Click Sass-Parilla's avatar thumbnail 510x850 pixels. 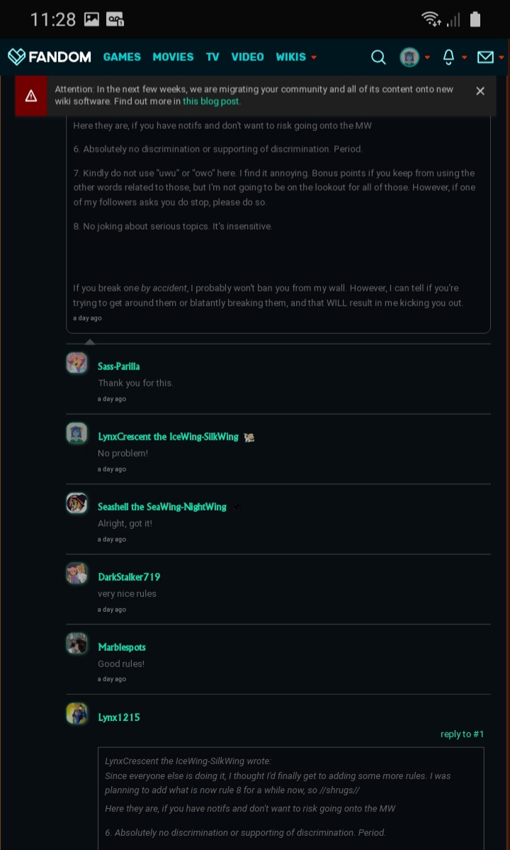76,363
